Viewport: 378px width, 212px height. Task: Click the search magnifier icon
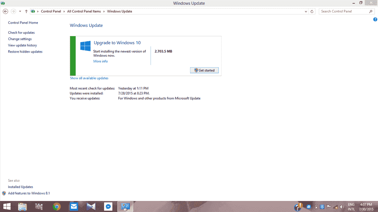click(x=371, y=11)
